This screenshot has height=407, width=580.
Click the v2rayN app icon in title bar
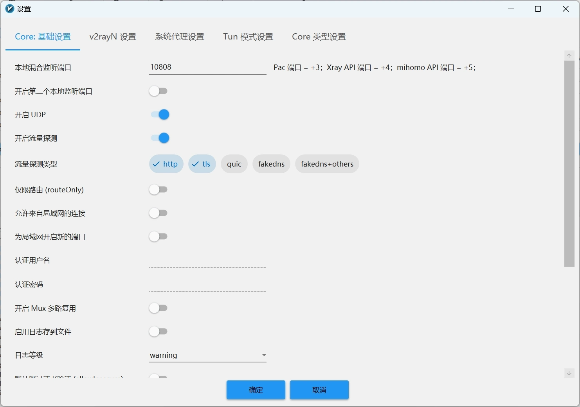click(10, 9)
